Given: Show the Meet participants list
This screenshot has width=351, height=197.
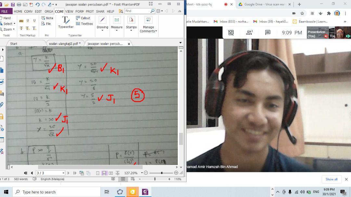Looking at the screenshot, I should point(249,33).
